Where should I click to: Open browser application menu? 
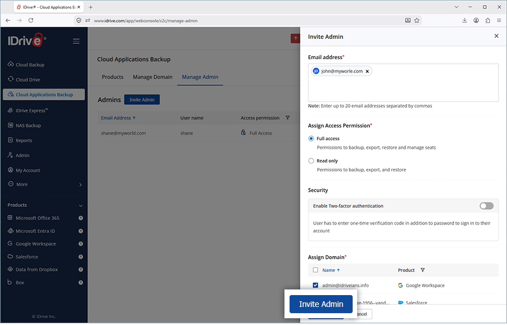tap(499, 20)
